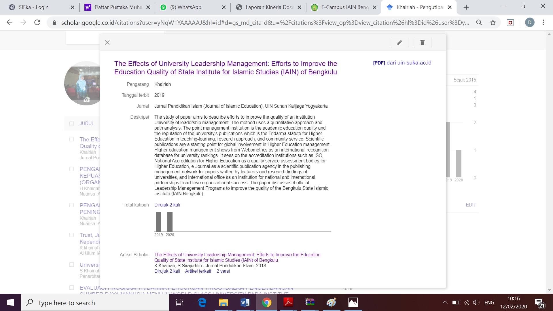Open Chrome three-dot menu
This screenshot has width=553, height=311.
coord(543,22)
